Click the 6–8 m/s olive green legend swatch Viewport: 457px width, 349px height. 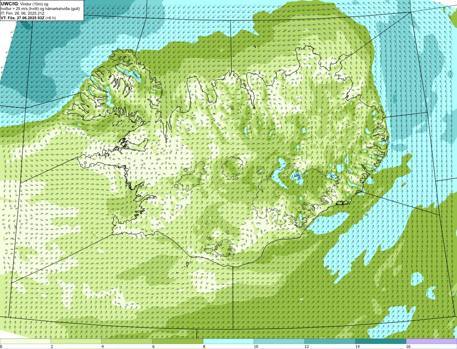tap(178, 342)
